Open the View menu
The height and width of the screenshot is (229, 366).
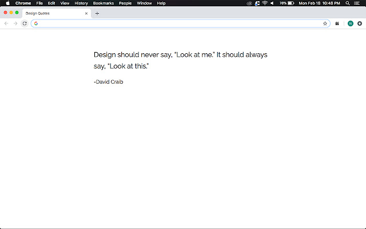coord(65,3)
